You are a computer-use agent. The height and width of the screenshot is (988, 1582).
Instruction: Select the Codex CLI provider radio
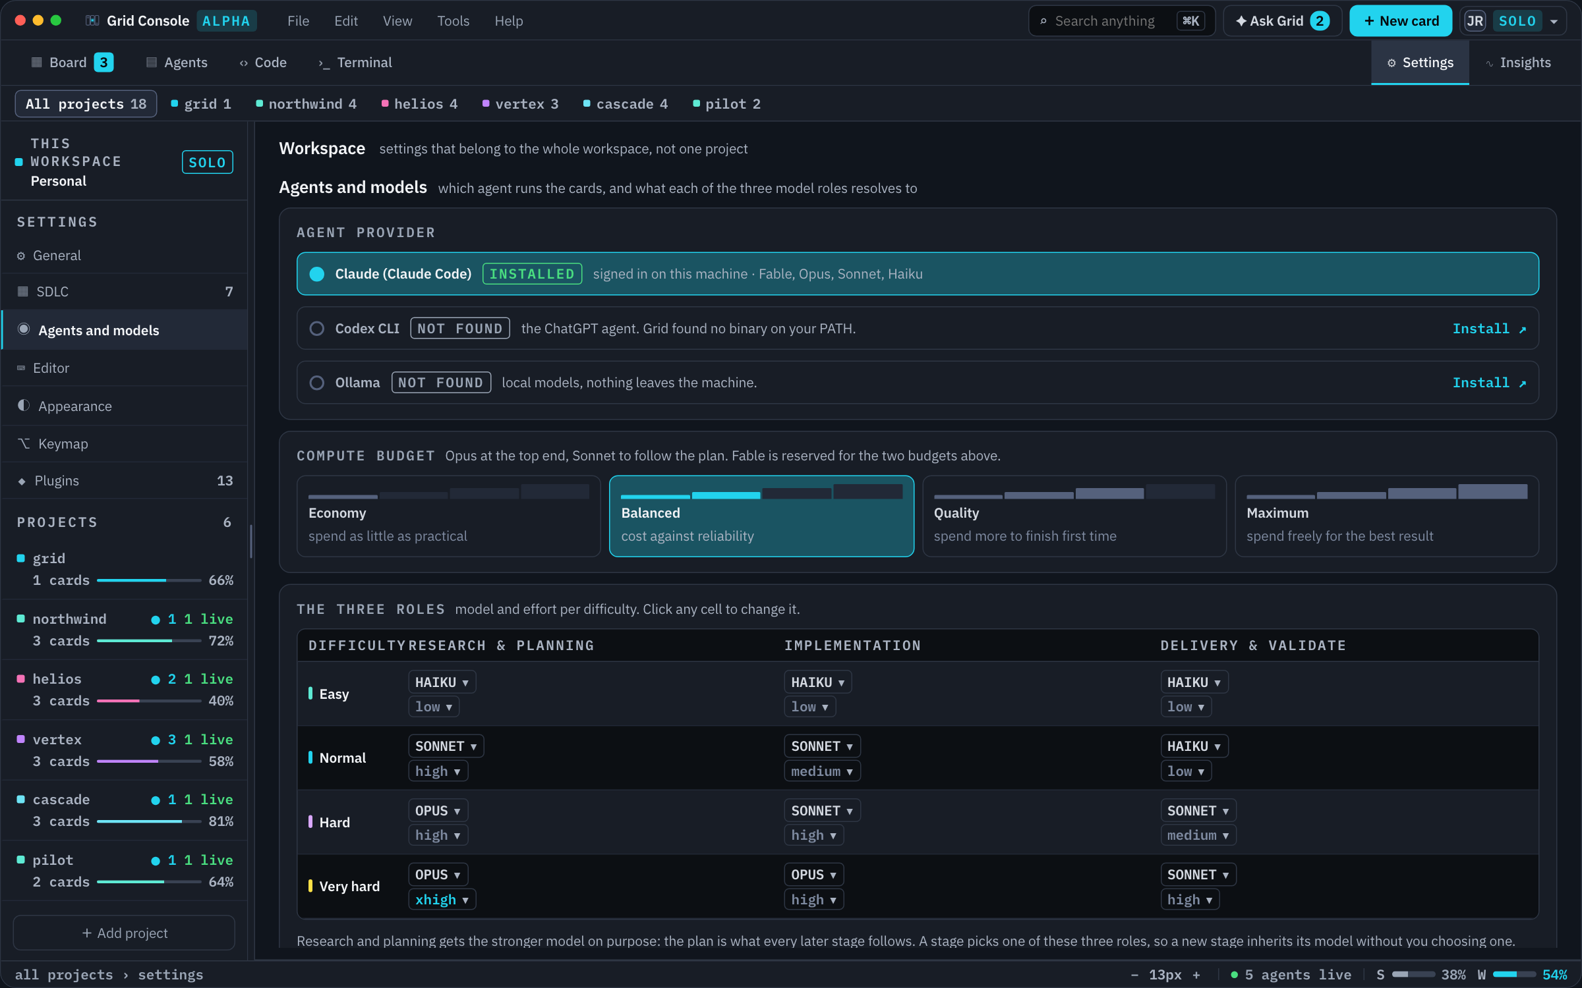click(x=317, y=329)
